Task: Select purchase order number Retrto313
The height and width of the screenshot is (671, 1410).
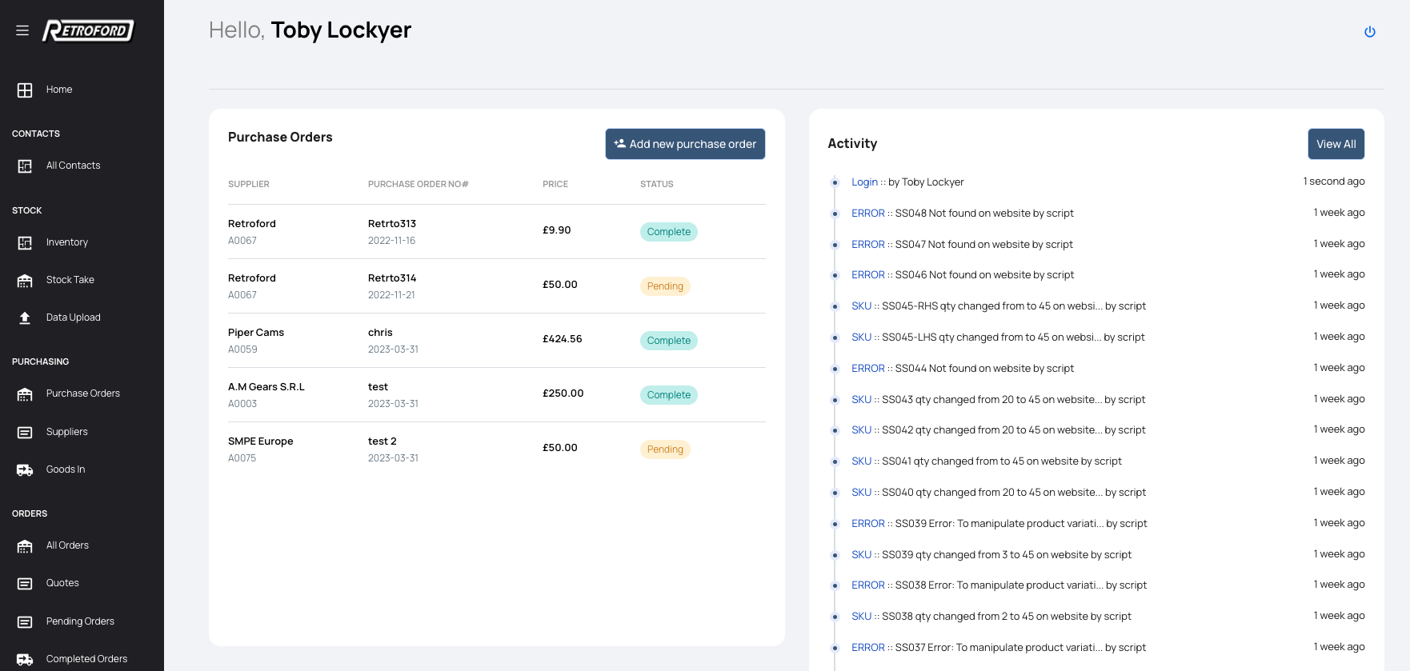Action: click(392, 224)
